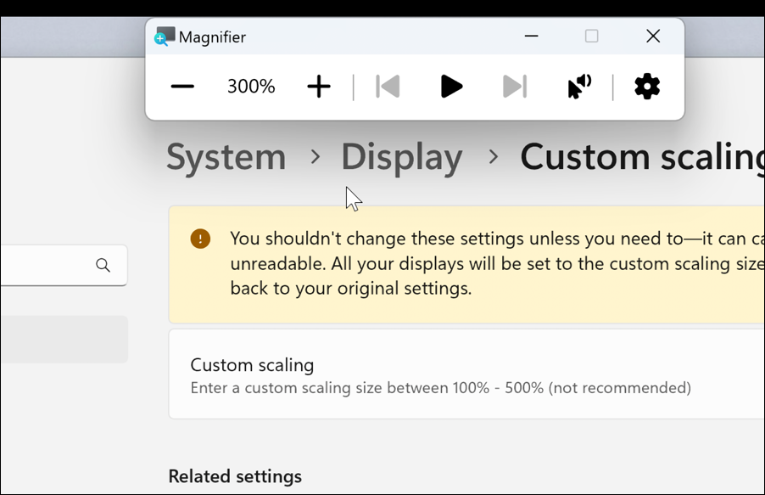
Task: Go back to Display settings breadcrumb
Action: coord(401,157)
